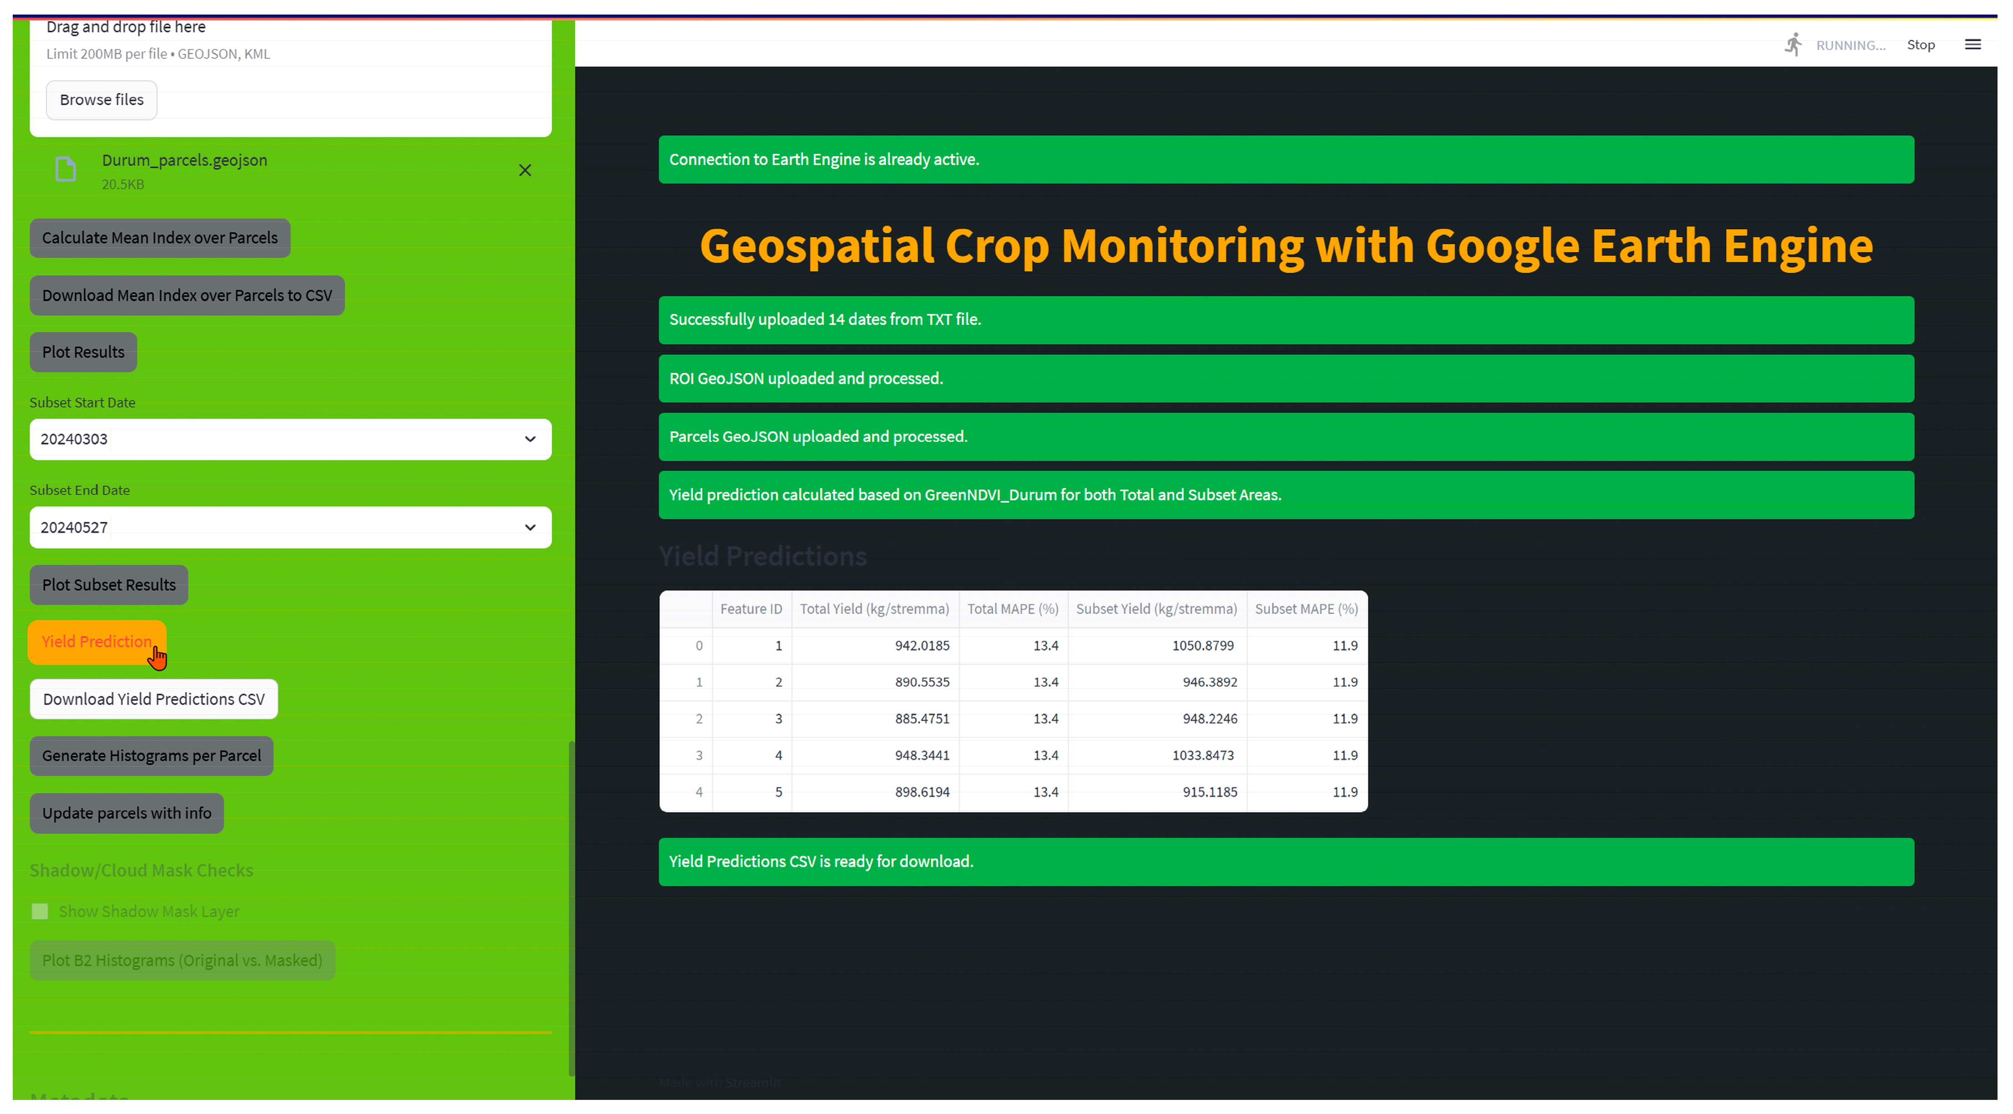Click Browse files button

[101, 100]
